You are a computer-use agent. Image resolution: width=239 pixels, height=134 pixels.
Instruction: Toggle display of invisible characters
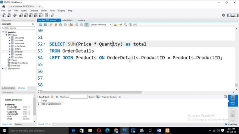(x=130, y=25)
